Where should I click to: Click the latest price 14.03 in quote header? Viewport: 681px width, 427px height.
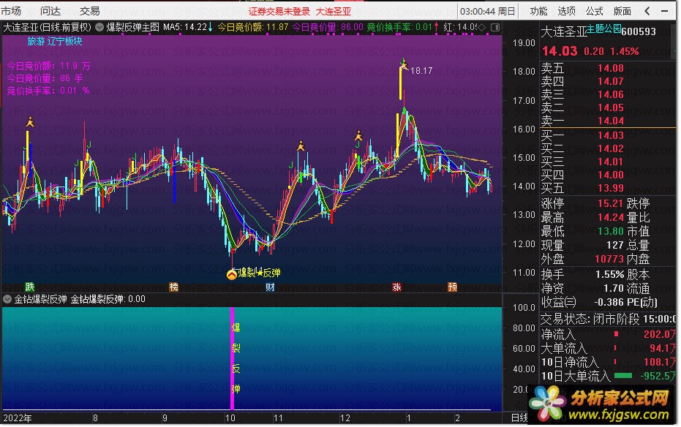point(560,51)
